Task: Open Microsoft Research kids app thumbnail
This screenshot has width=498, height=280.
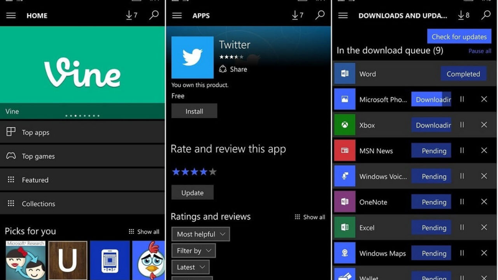Action: 25,260
